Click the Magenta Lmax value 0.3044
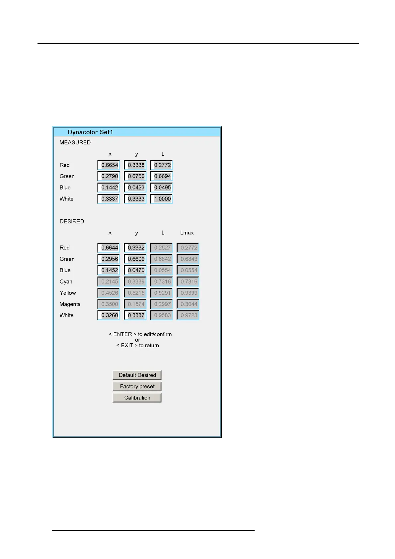395x559 pixels. tap(188, 304)
